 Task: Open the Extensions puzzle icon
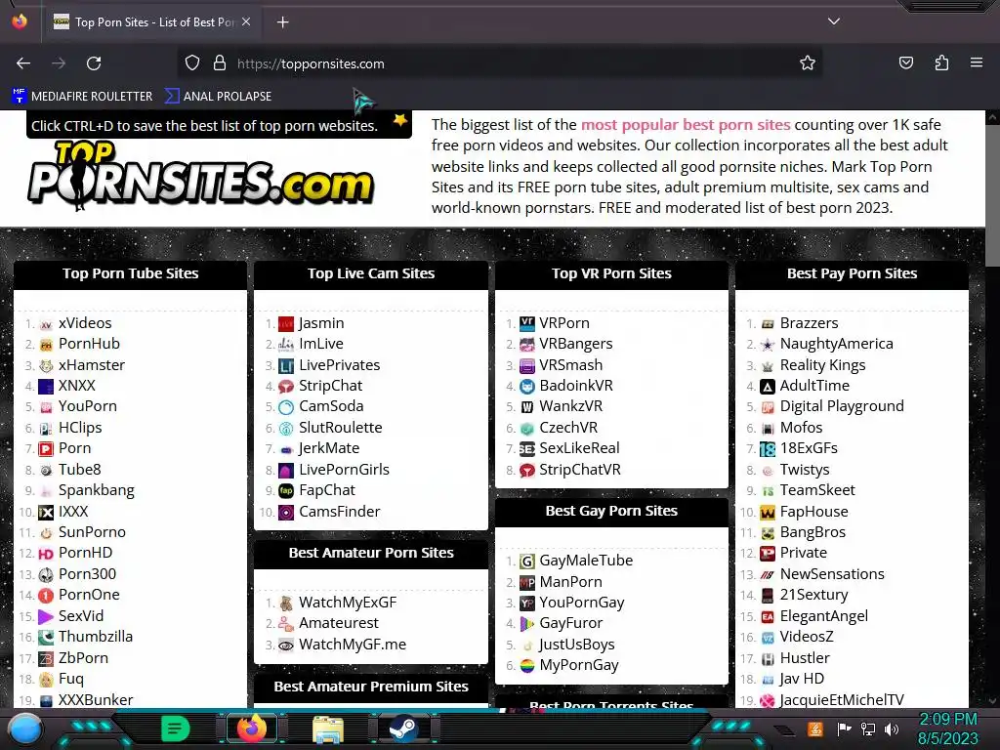tap(941, 63)
